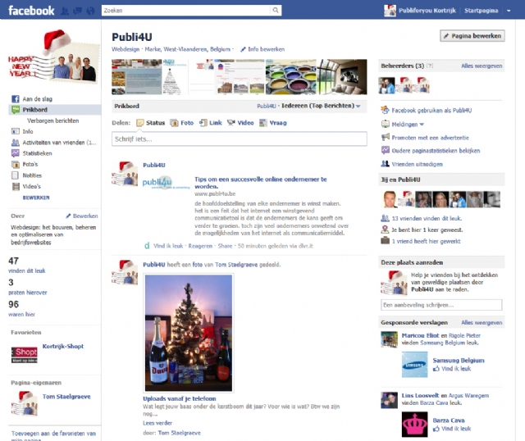Click Share on the first post
Image resolution: width=525 pixels, height=441 pixels.
225,246
